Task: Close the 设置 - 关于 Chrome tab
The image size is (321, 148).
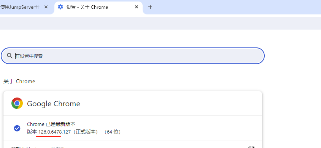Action: pos(137,7)
